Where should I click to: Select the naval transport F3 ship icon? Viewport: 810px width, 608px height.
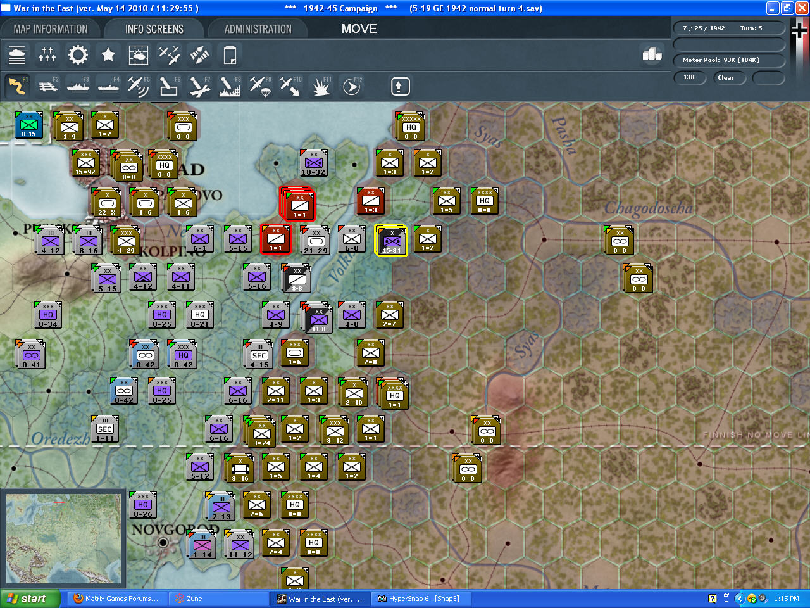[78, 86]
